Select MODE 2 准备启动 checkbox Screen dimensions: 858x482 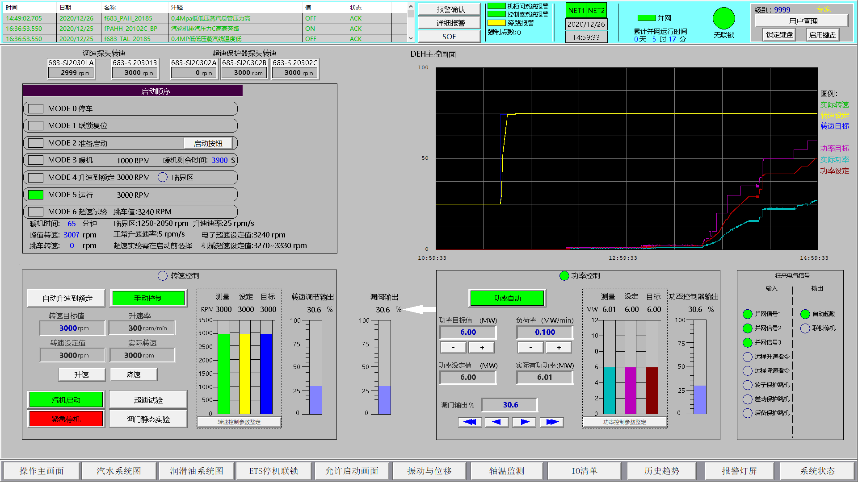click(x=36, y=143)
